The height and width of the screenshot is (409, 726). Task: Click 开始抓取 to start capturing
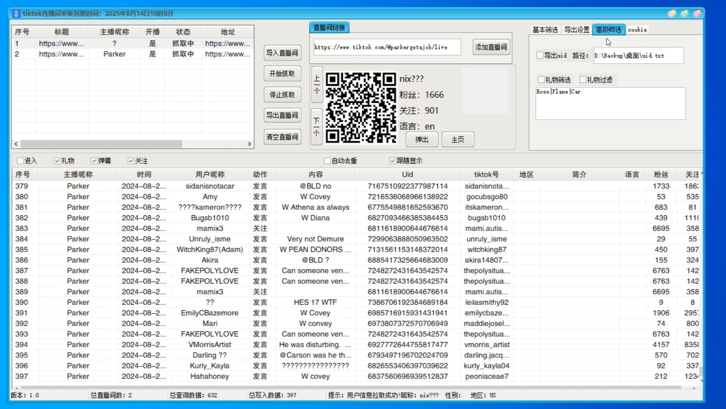coord(282,74)
